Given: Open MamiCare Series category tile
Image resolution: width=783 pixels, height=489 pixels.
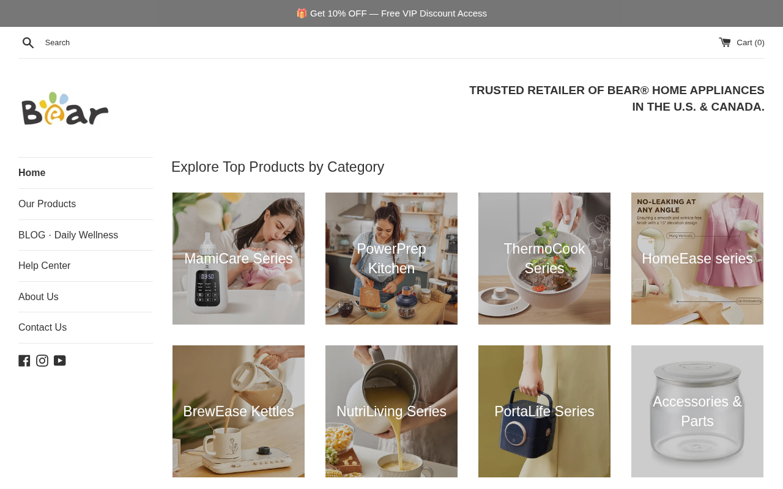Looking at the screenshot, I should click(x=239, y=259).
